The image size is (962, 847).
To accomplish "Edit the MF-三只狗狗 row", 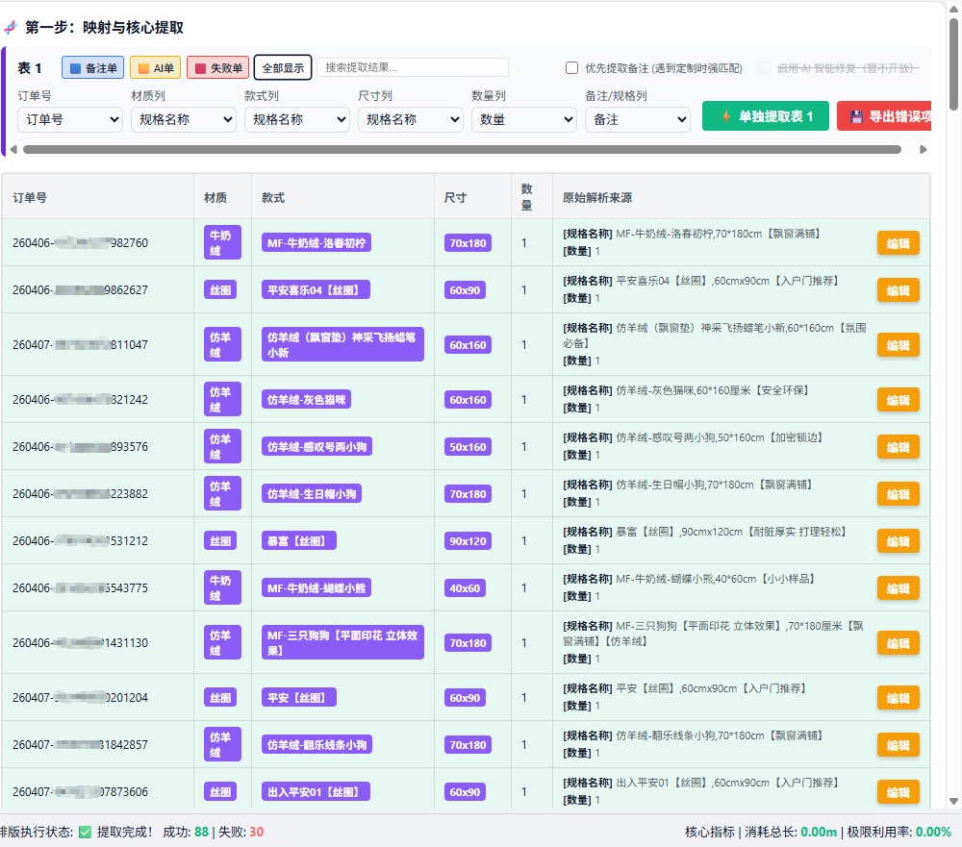I will (x=899, y=643).
